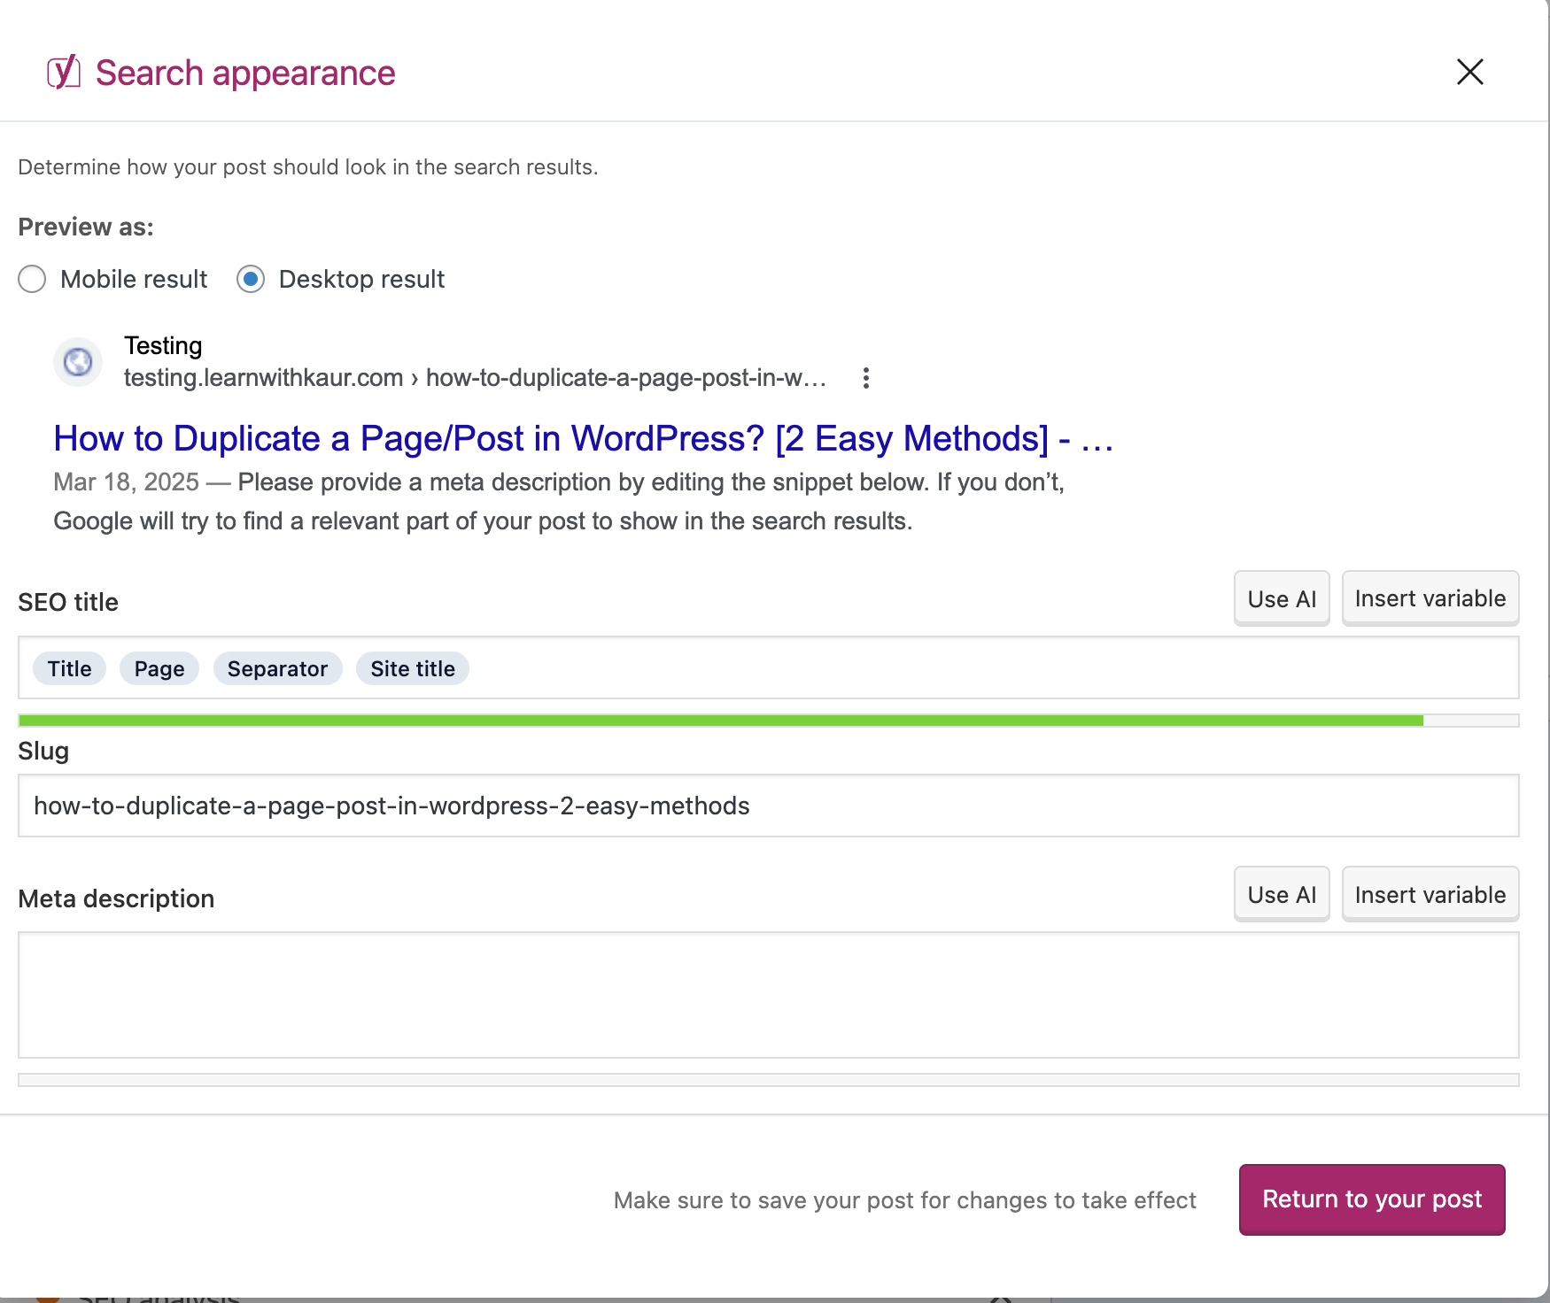Insert the Title variable pill
1550x1303 pixels.
69,668
